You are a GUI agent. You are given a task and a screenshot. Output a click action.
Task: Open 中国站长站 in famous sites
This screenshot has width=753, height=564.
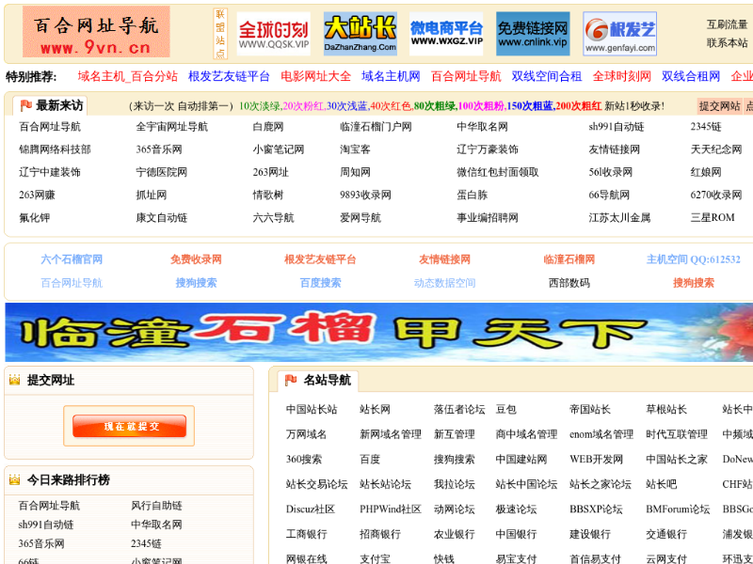pos(311,410)
